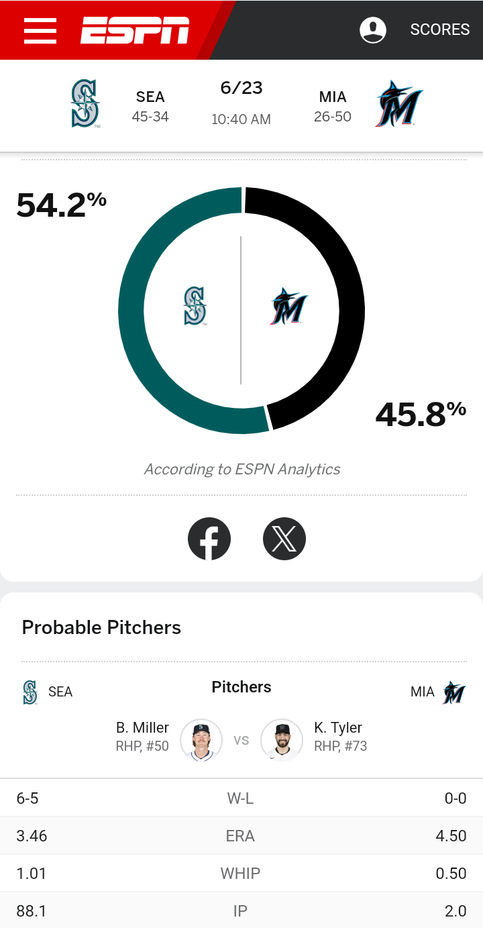The image size is (483, 940).
Task: Open K. Tyler's player headshot
Action: tap(282, 740)
